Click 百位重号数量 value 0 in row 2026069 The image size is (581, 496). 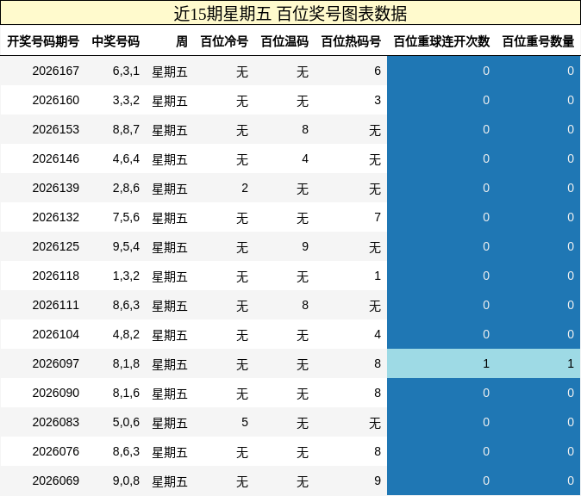[571, 480]
